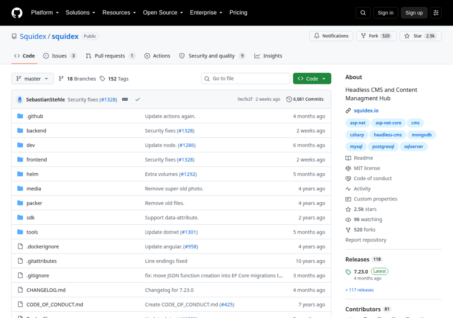Star the squidex repository
Screen dimensions: 453x318
[420, 36]
